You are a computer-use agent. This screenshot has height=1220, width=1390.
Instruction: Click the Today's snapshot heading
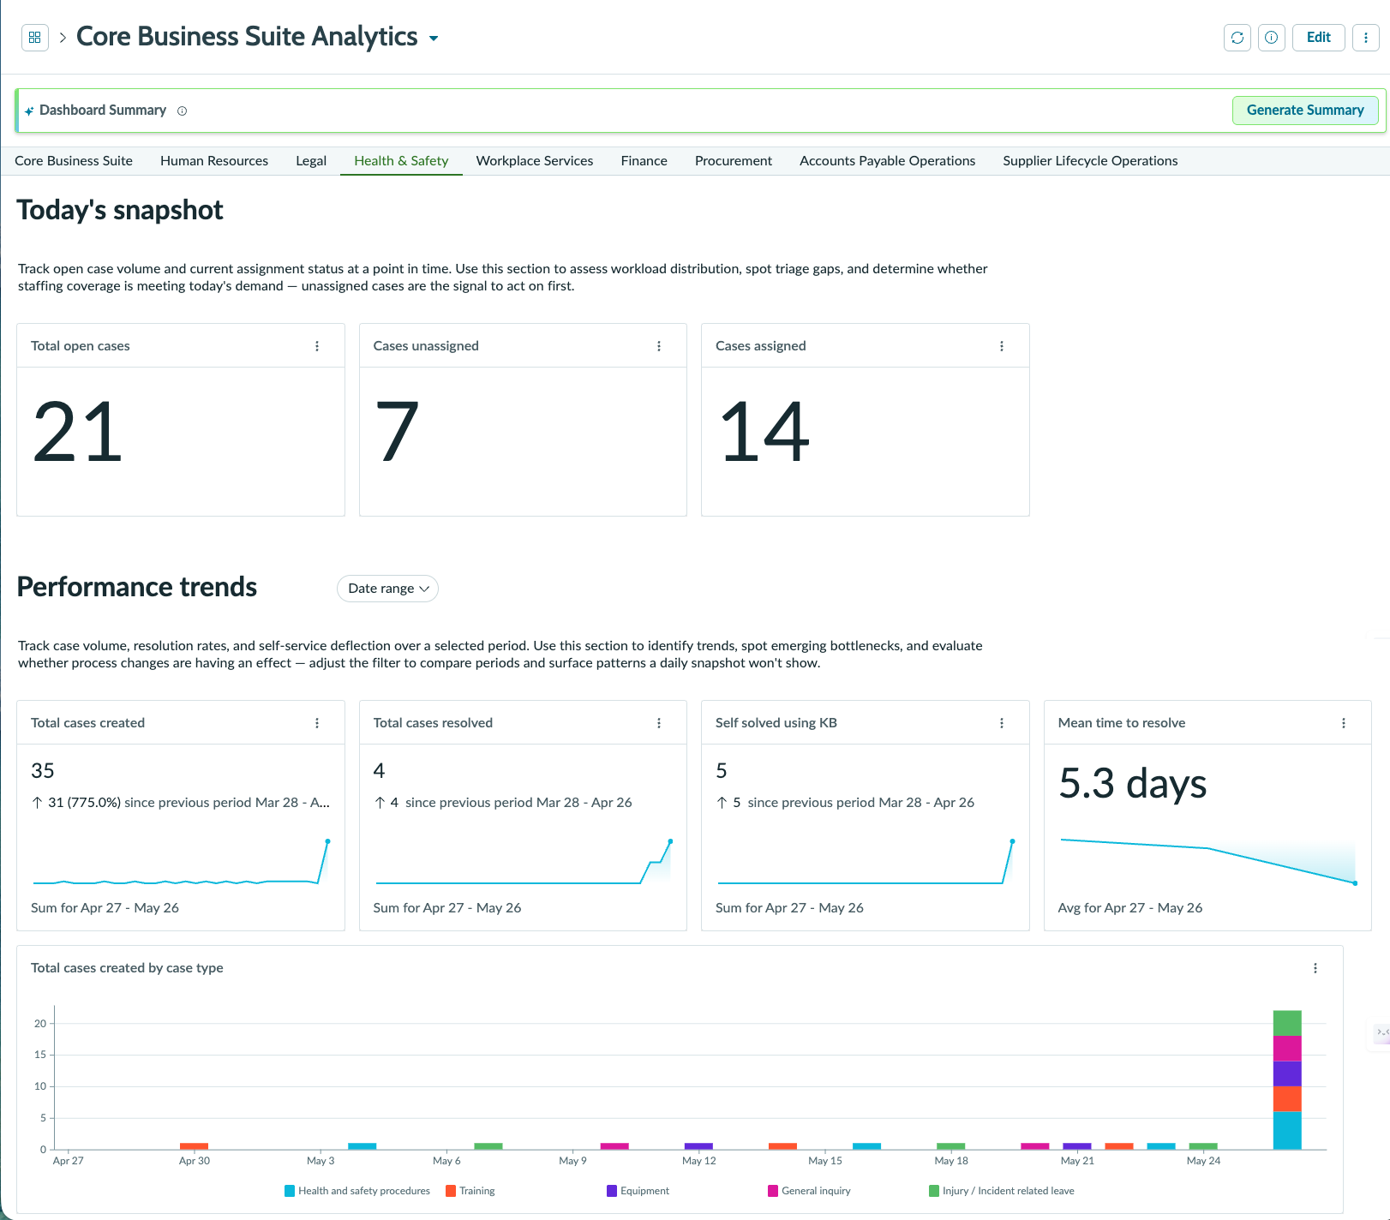pyautogui.click(x=120, y=210)
